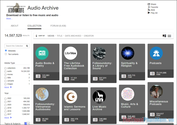Image resolution: width=177 pixels, height=125 pixels.
Task: Click the More... description link
Action: click(9, 19)
